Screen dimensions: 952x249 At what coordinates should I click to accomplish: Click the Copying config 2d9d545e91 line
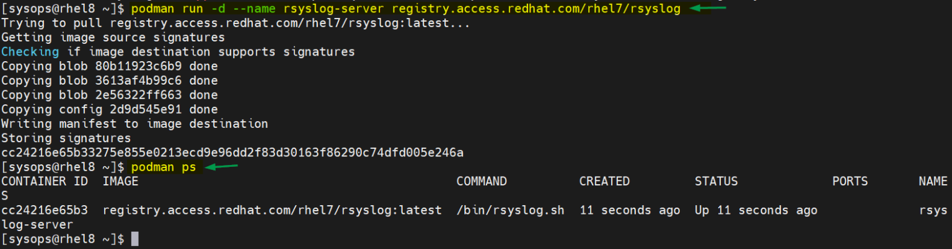pos(110,109)
